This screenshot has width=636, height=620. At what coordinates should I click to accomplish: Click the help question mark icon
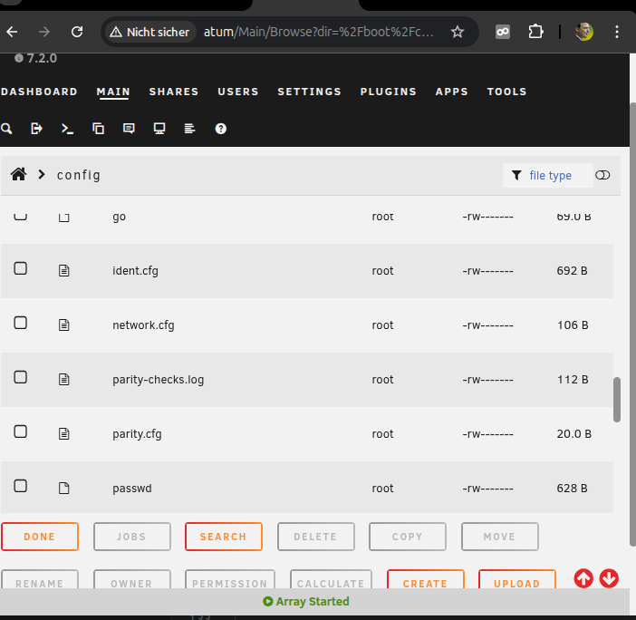coord(221,129)
